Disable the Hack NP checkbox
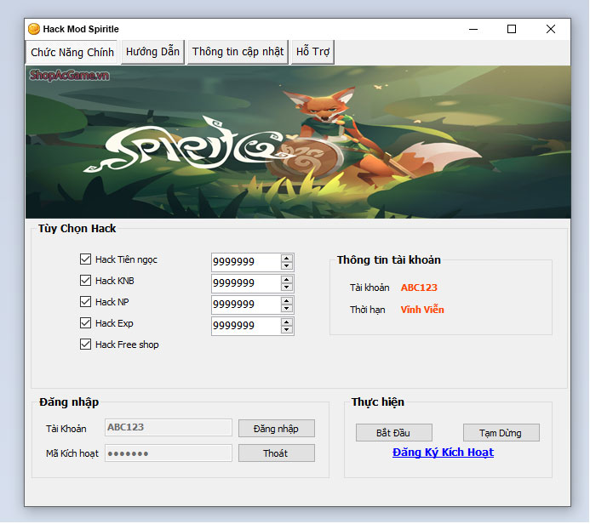 [x=85, y=302]
